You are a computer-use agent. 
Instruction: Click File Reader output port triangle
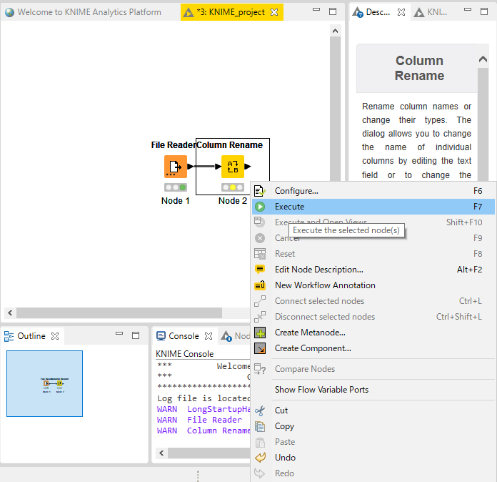click(190, 167)
